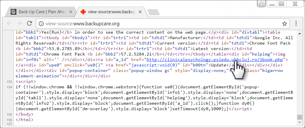Go forward using the forward arrow

tap(19, 24)
